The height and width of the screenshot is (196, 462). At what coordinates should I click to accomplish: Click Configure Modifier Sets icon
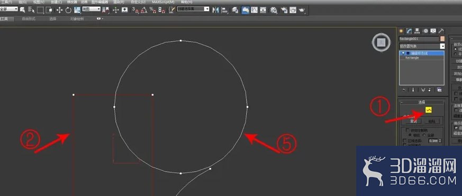click(x=439, y=90)
